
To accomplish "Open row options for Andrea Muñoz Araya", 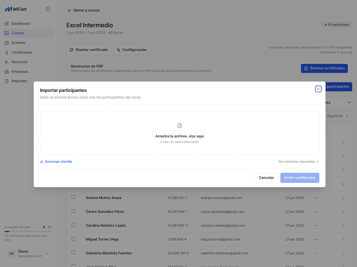I will pyautogui.click(x=343, y=198).
